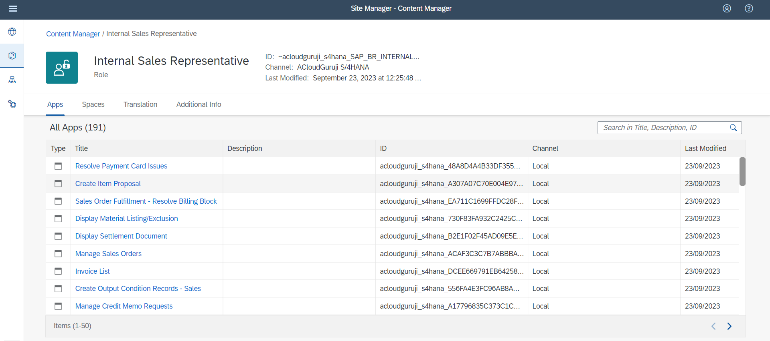Open the user profile icon
This screenshot has height=341, width=770.
click(727, 9)
